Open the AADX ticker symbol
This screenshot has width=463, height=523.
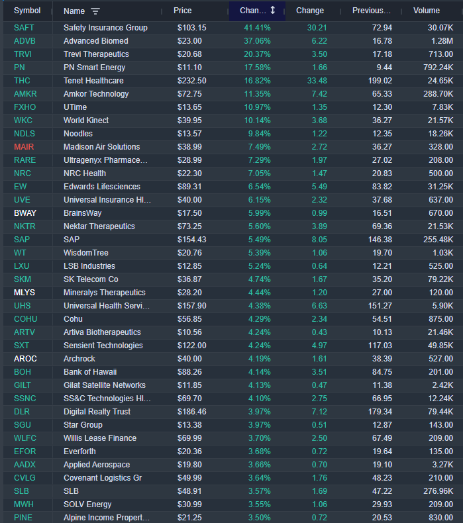25,465
